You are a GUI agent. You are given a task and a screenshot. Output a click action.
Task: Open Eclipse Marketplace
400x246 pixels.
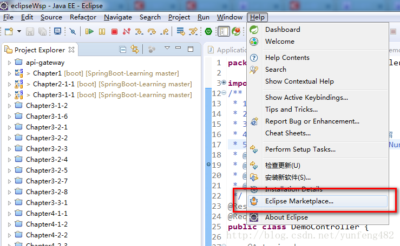click(x=318, y=201)
